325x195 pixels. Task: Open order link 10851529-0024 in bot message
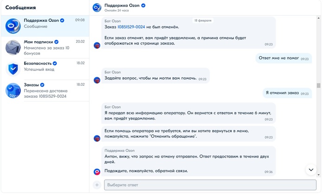[131, 27]
